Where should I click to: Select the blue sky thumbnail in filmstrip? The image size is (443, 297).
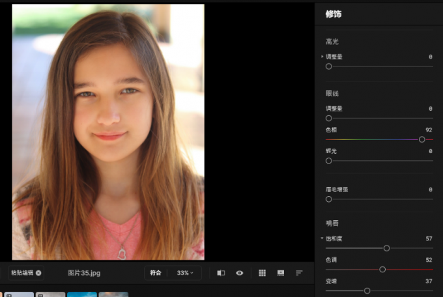pos(81,294)
